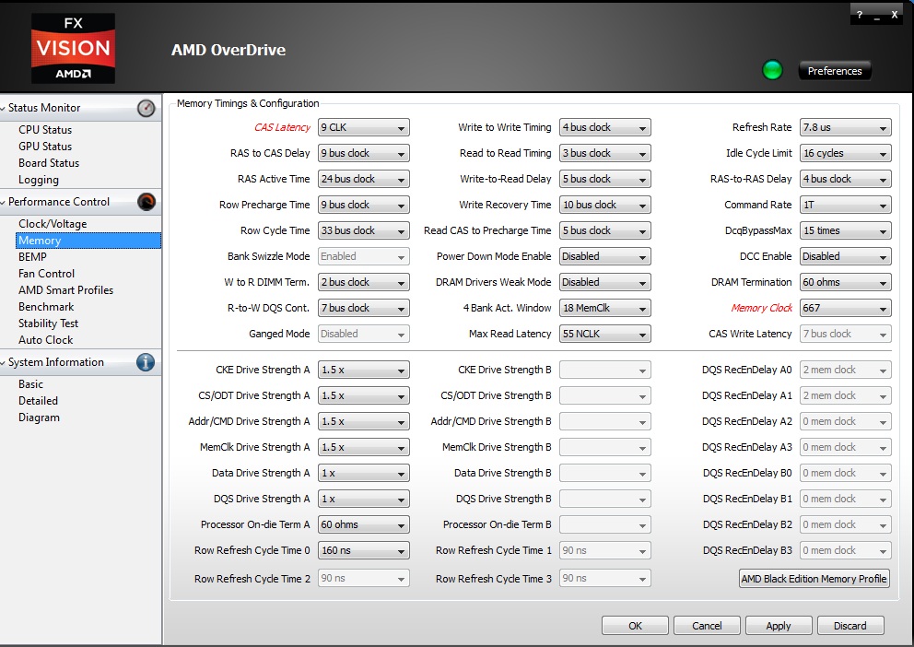Click the System Information info icon
This screenshot has height=647, width=914.
146,362
